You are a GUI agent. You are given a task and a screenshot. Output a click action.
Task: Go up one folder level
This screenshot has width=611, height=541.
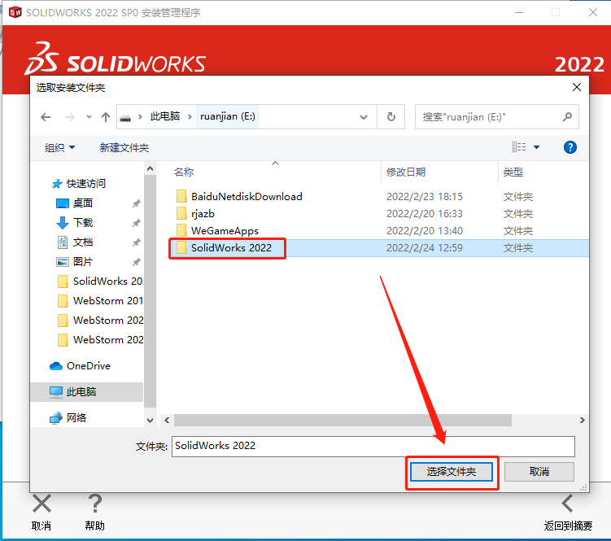point(106,117)
